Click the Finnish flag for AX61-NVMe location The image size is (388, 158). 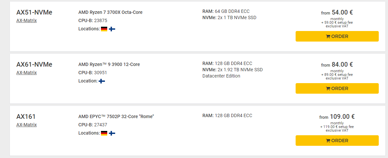pyautogui.click(x=102, y=81)
